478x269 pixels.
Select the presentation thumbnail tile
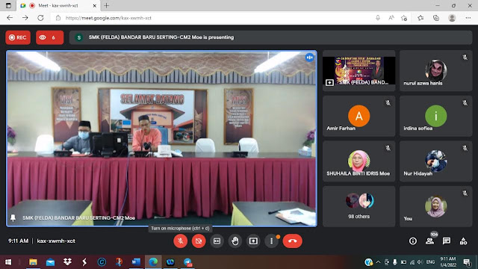click(x=358, y=71)
